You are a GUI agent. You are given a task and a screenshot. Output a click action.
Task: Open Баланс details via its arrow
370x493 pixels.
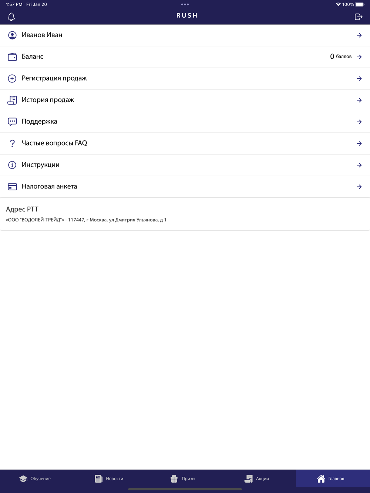(x=359, y=57)
